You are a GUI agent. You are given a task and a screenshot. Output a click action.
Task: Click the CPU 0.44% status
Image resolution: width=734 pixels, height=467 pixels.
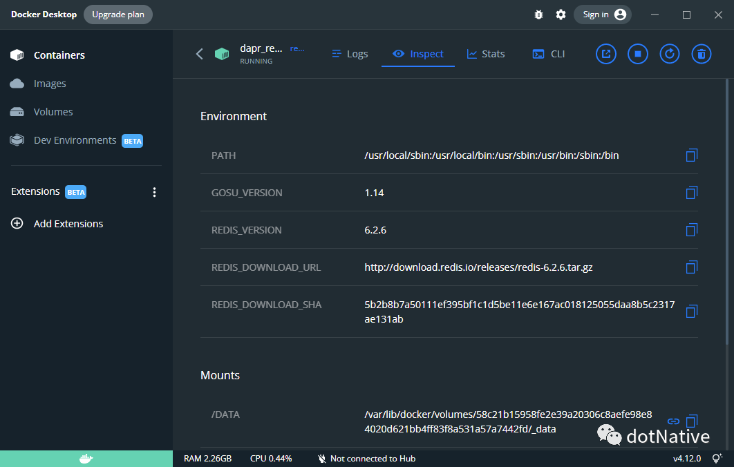(x=271, y=459)
